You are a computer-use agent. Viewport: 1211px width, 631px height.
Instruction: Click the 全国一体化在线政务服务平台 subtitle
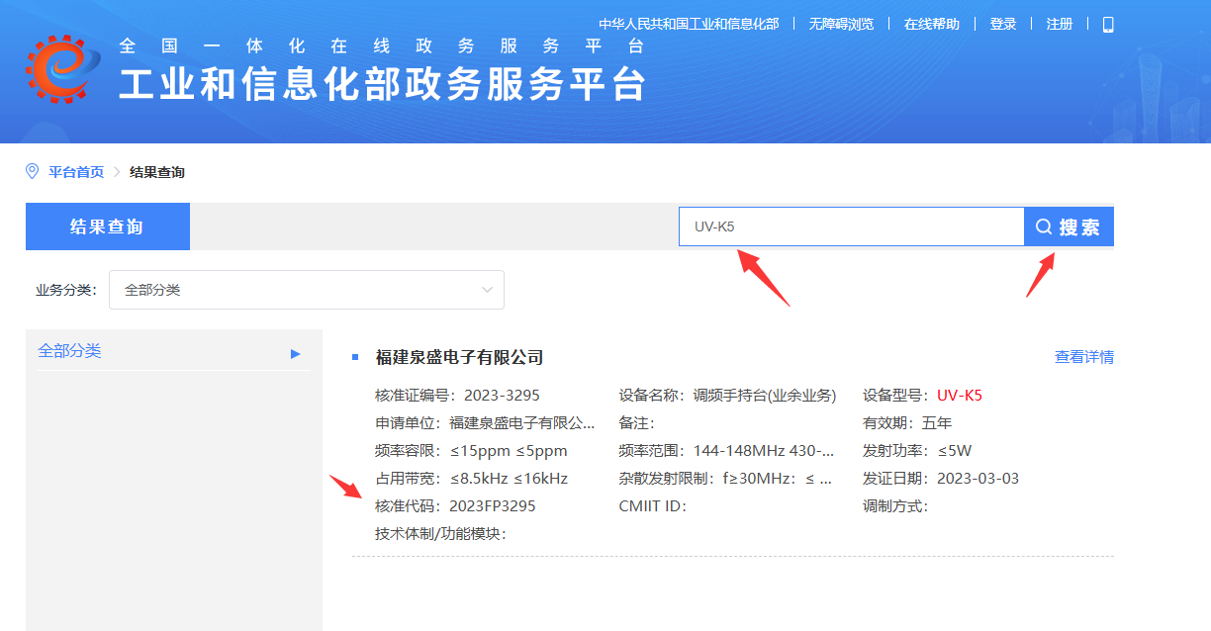382,45
